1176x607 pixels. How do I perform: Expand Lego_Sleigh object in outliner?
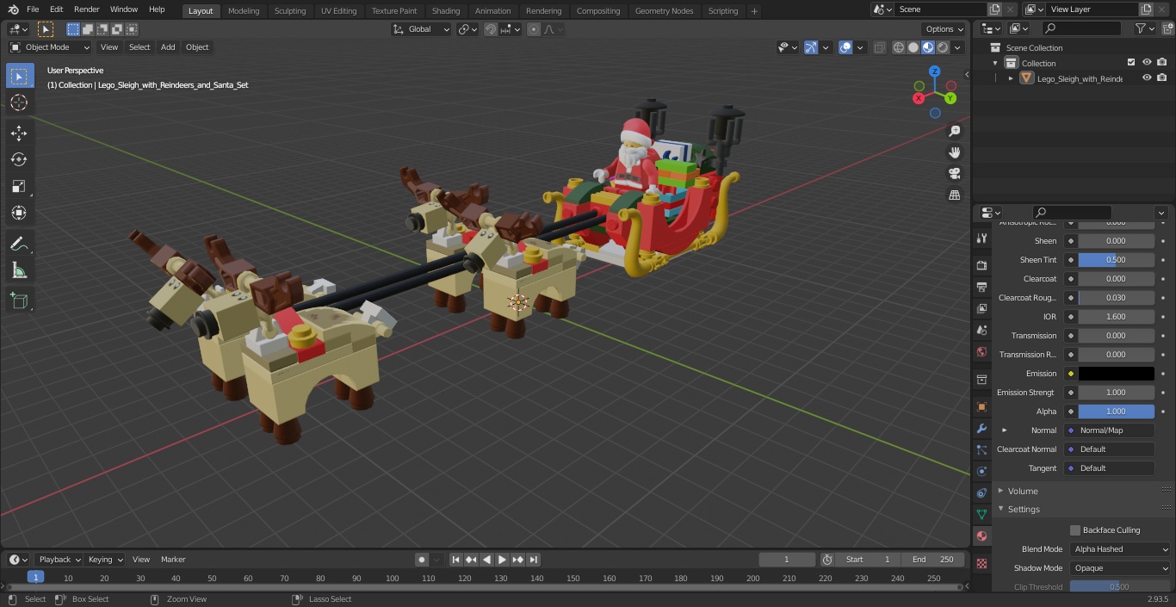[1011, 78]
